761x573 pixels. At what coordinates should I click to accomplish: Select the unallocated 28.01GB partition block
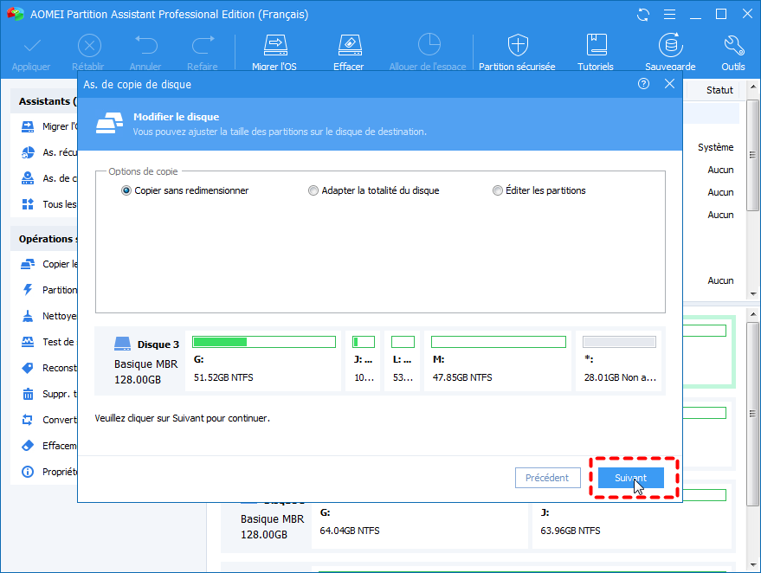click(620, 361)
